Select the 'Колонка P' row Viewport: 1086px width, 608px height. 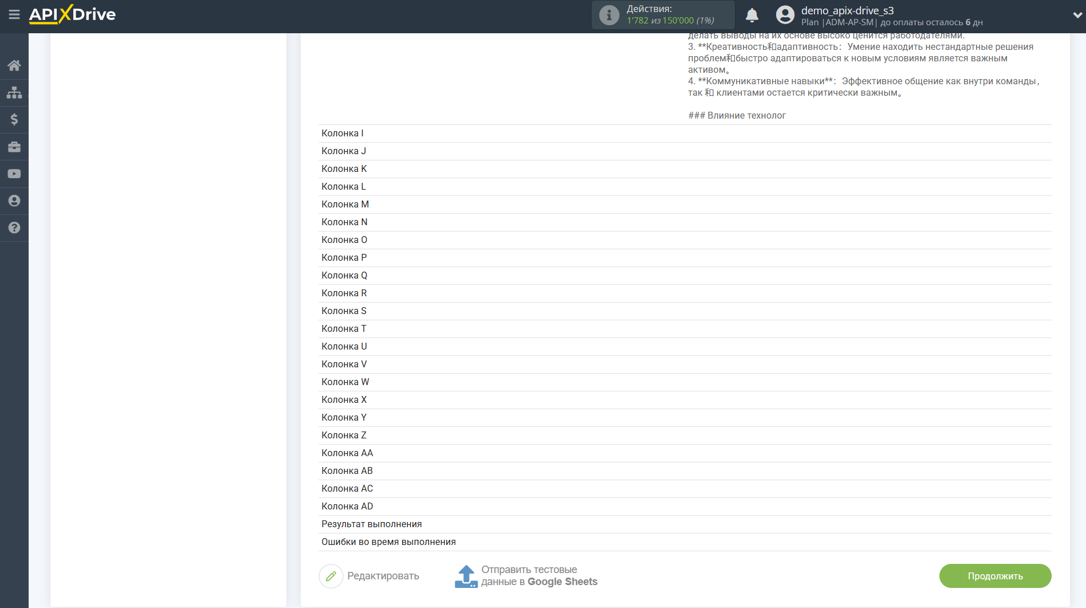tap(684, 258)
